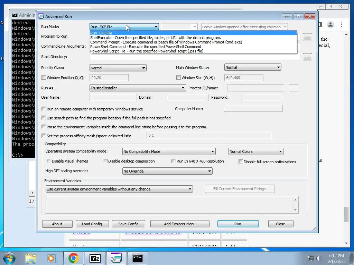This screenshot has height=265, width=354.
Task: Click the Domain input field
Action: (188, 97)
